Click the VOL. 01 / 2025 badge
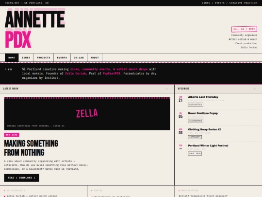Image resolution: width=262 pixels, height=197 pixels. coord(244,29)
